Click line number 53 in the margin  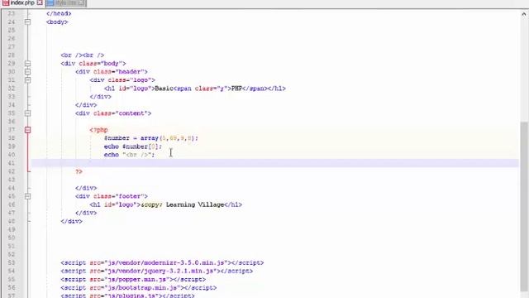coord(12,263)
